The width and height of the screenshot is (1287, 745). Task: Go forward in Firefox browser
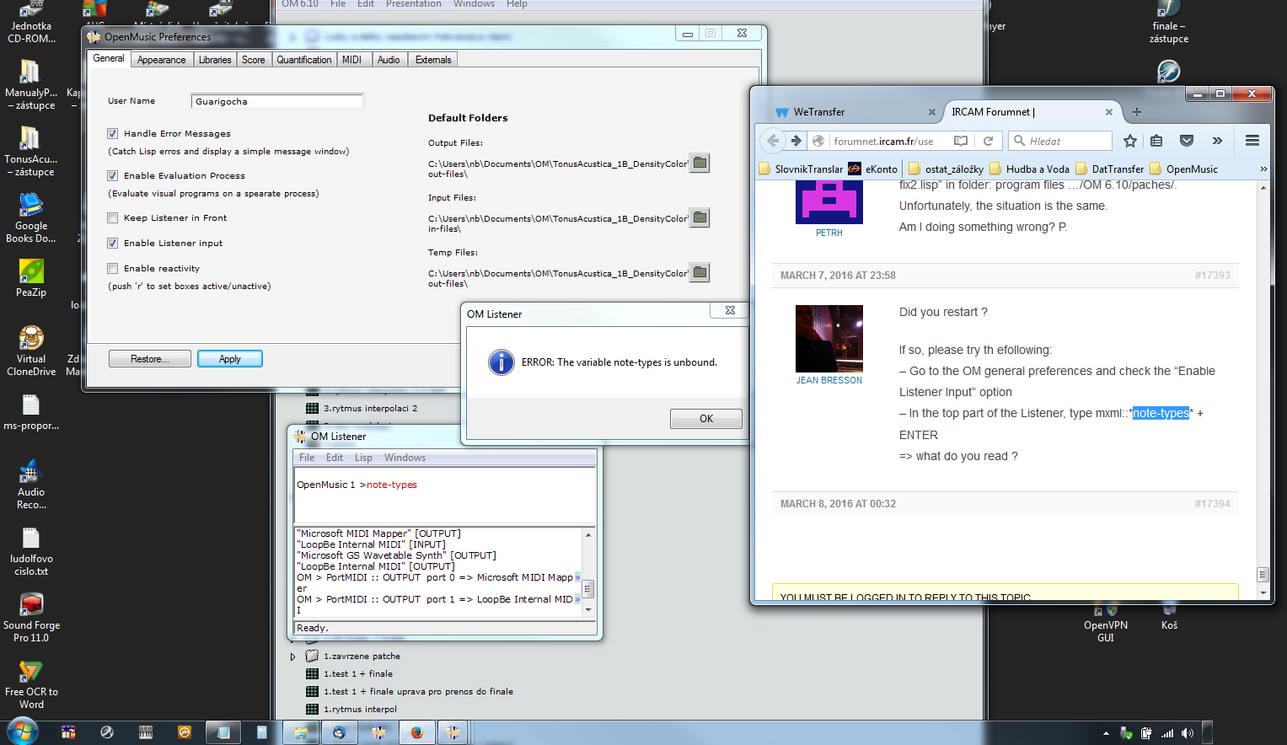(x=796, y=141)
